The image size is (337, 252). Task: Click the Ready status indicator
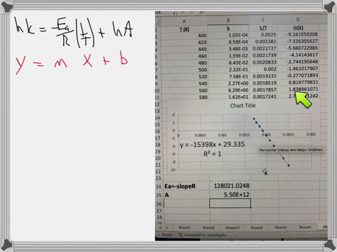(167, 234)
